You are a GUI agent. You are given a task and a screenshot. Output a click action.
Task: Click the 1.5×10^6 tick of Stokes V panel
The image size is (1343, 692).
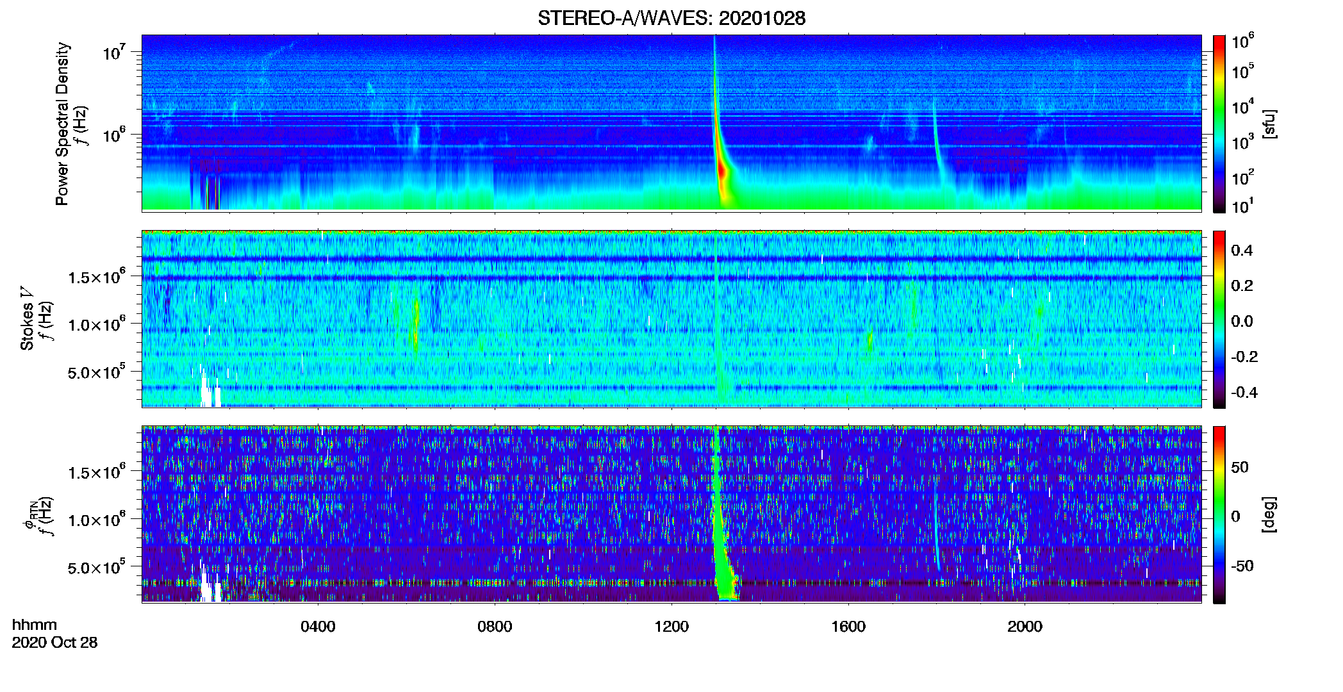point(97,277)
